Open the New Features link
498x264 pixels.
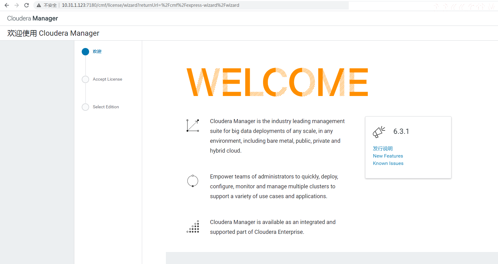388,156
